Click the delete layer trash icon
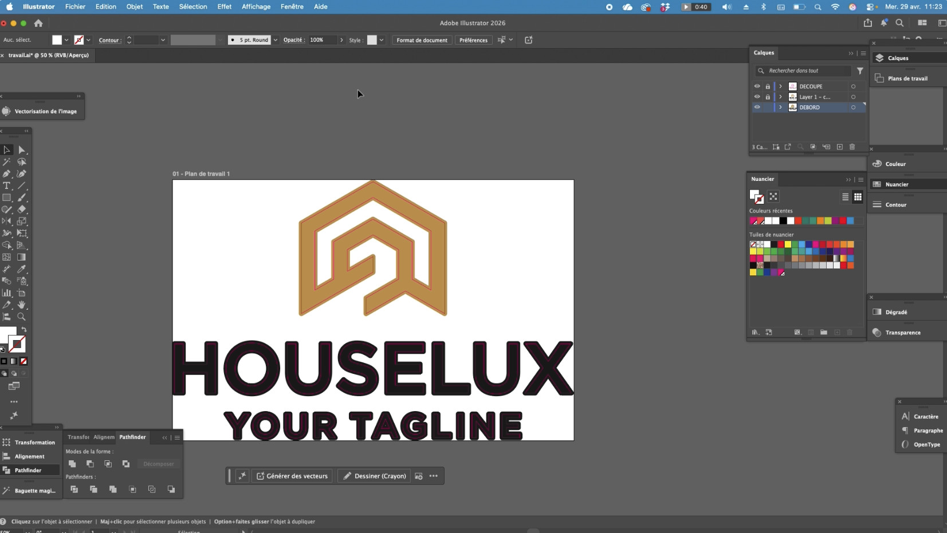The height and width of the screenshot is (533, 947). tap(852, 147)
